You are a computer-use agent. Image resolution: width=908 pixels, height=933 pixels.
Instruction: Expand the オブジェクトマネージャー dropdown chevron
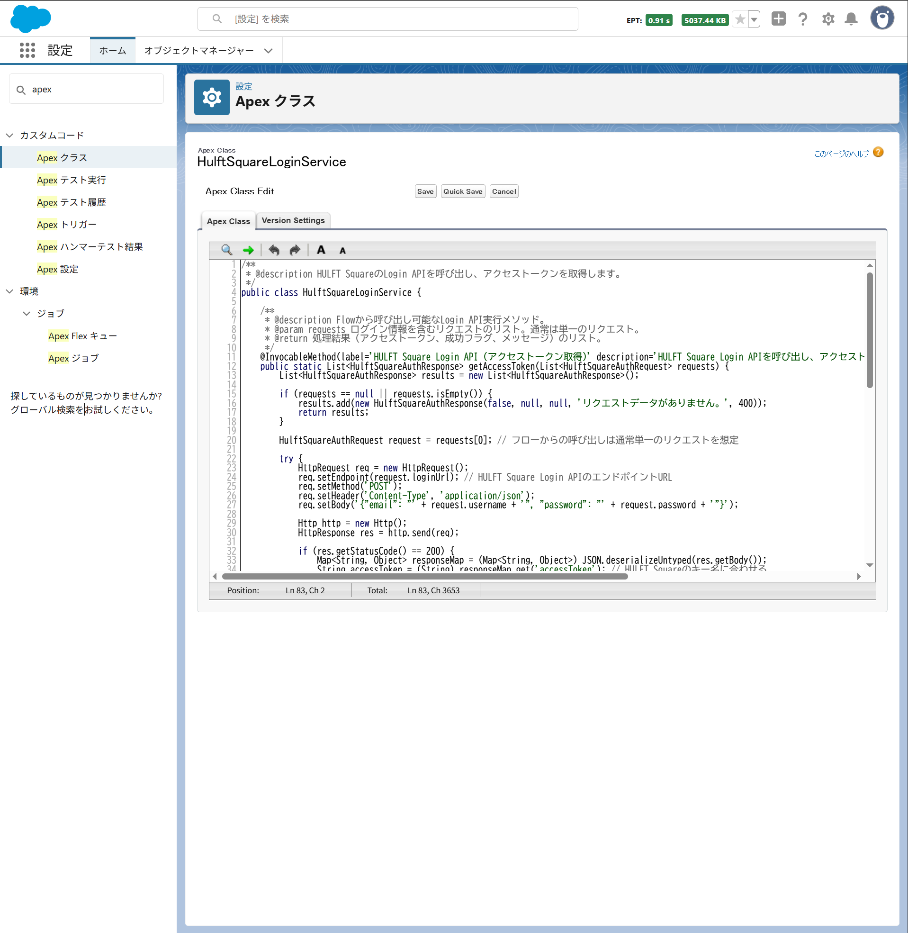(269, 51)
